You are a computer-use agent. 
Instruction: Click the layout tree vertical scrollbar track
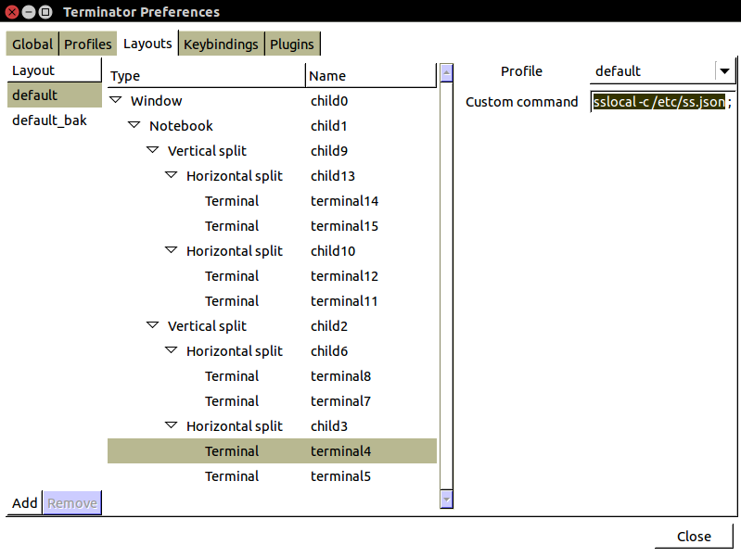click(x=447, y=285)
